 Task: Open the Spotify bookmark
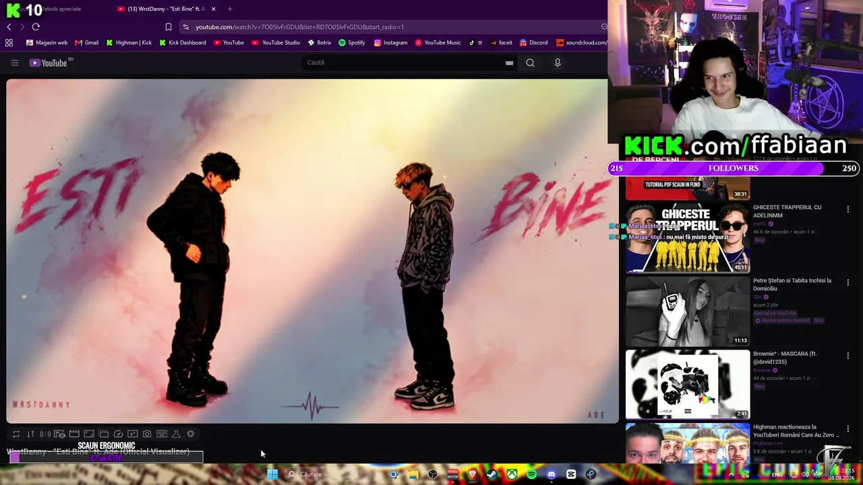352,42
